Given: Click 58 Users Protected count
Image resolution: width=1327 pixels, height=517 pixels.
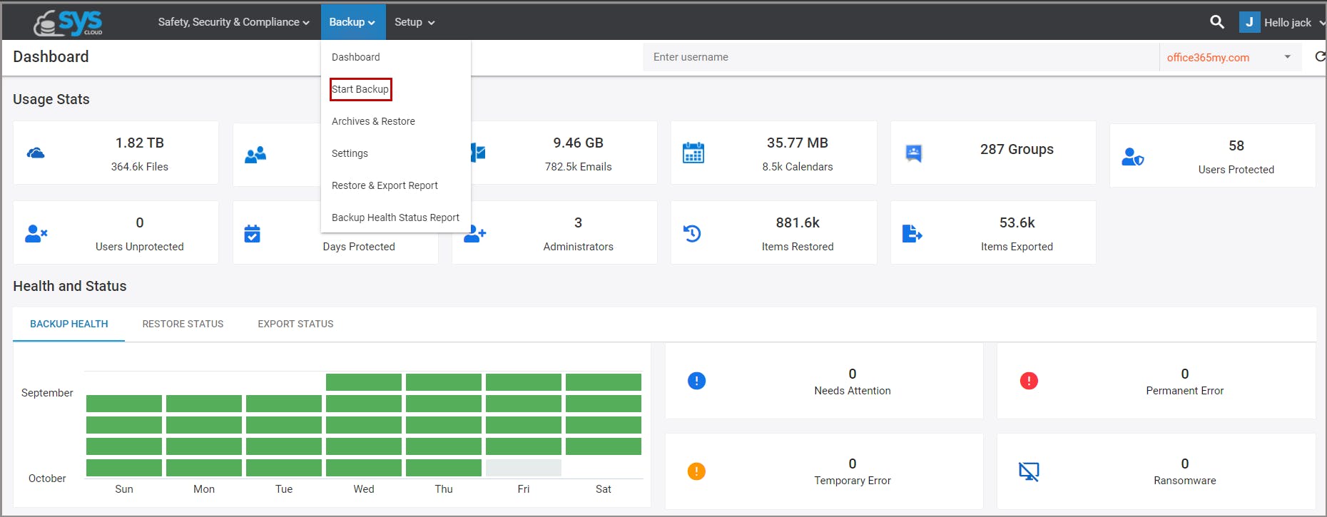Looking at the screenshot, I should pyautogui.click(x=1236, y=145).
